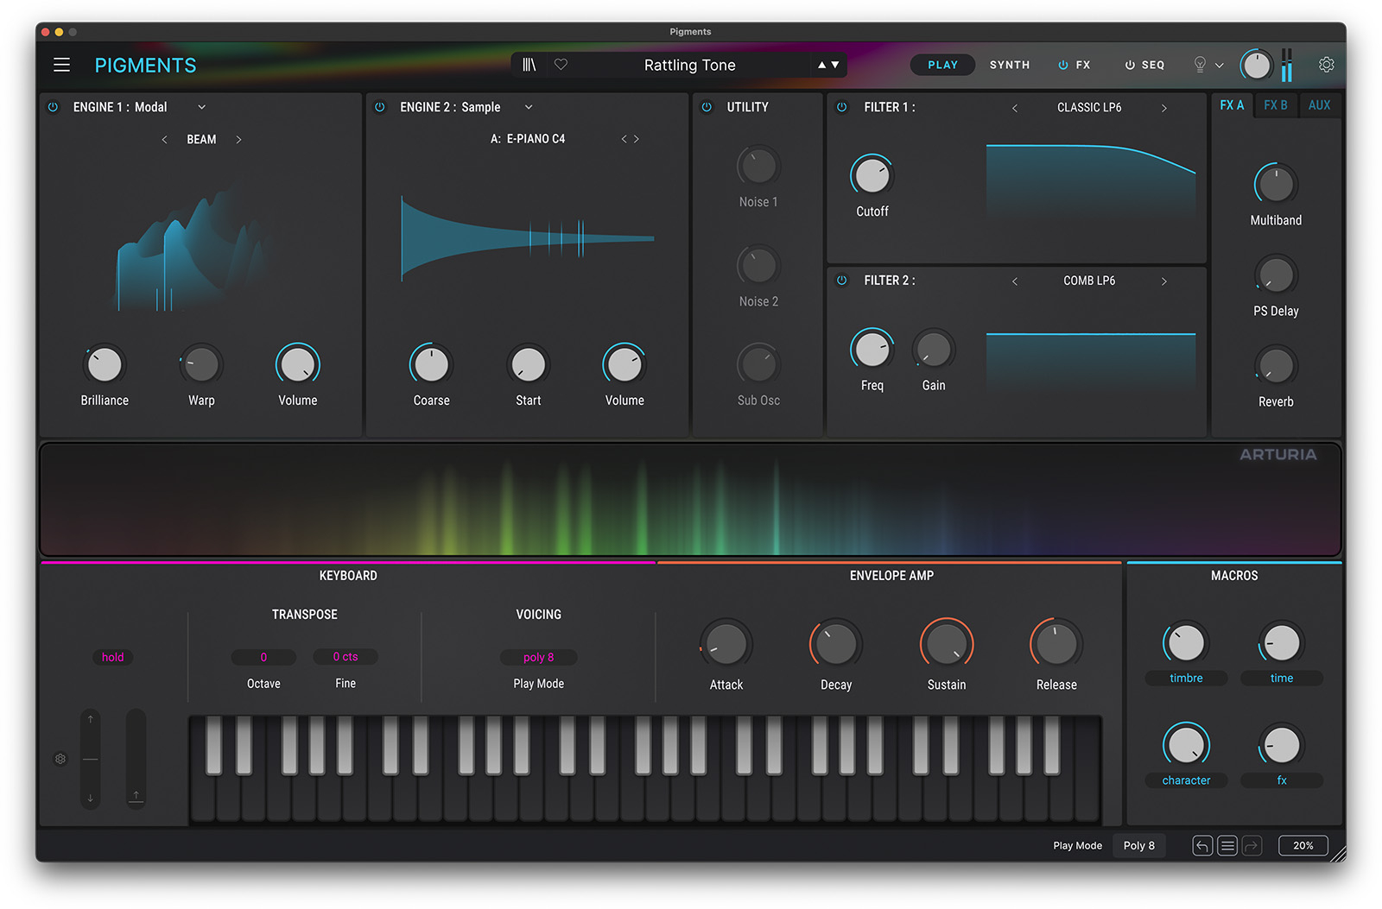Toggle Filter 2 power button

pos(841,280)
